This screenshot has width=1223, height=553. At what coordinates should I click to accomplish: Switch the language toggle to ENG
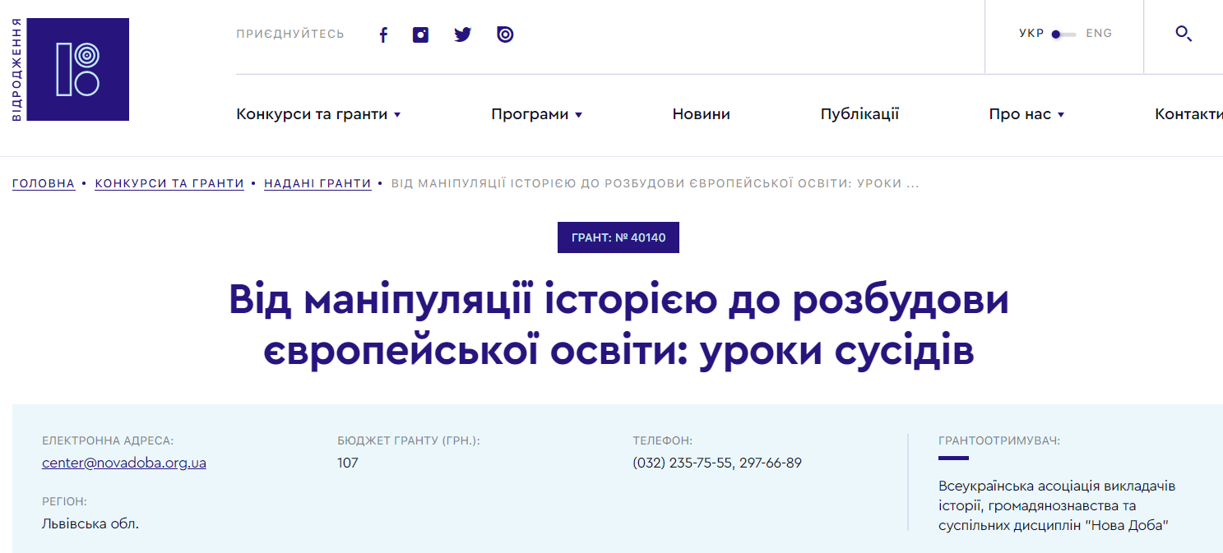[x=1100, y=33]
